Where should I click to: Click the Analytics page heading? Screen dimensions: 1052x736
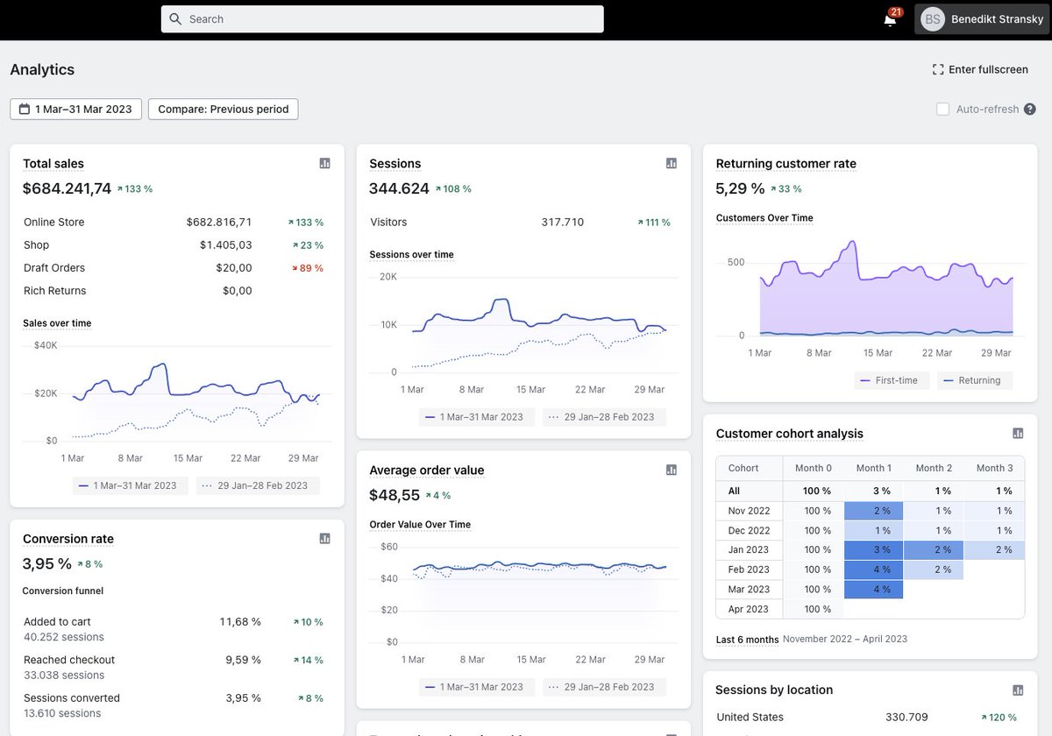pyautogui.click(x=42, y=69)
